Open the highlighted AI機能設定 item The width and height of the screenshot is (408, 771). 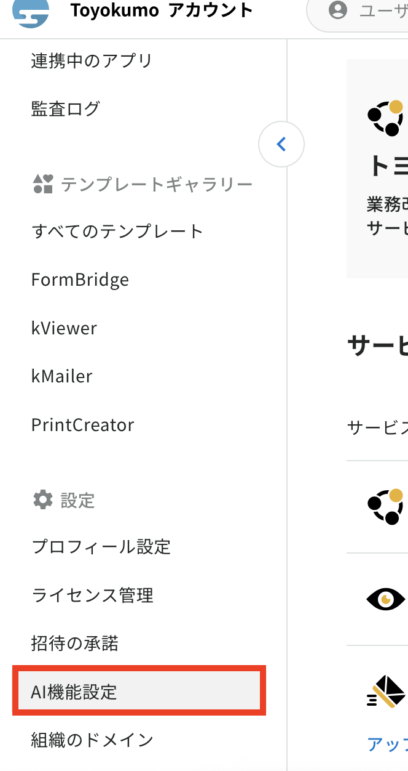(x=139, y=691)
